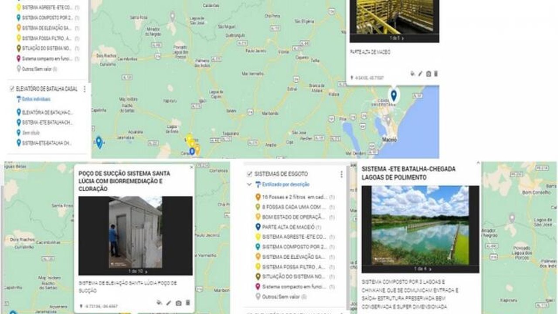Select gray map pin east of Santa Rosa
The width and height of the screenshot is (558, 314).
[172, 17]
